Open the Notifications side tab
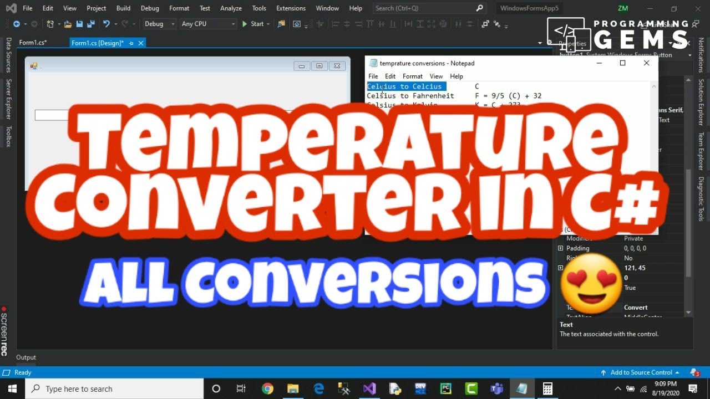Screen dimensions: 710x399 coord(701,55)
